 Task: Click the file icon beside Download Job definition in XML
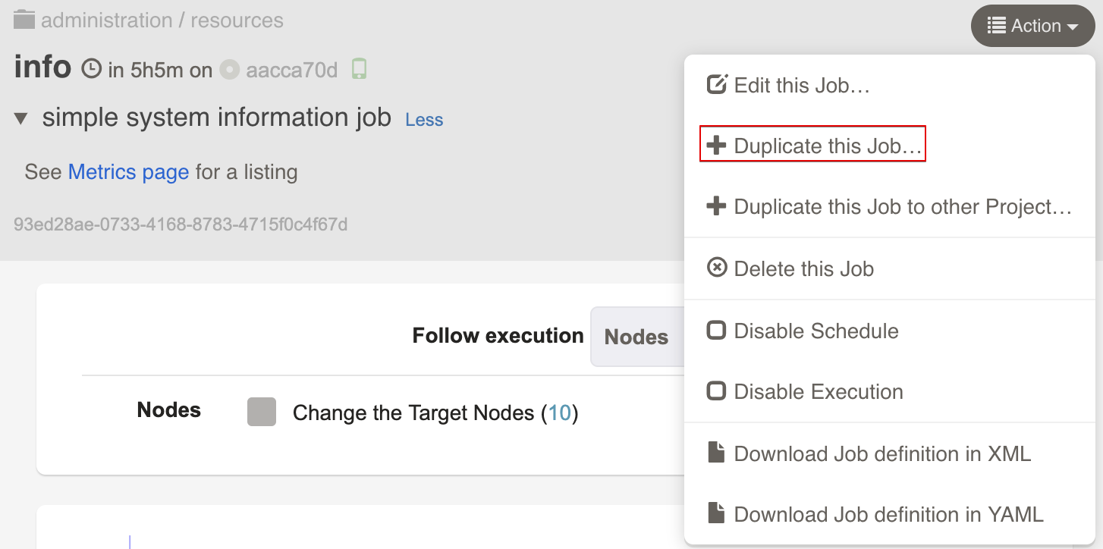pyautogui.click(x=716, y=452)
